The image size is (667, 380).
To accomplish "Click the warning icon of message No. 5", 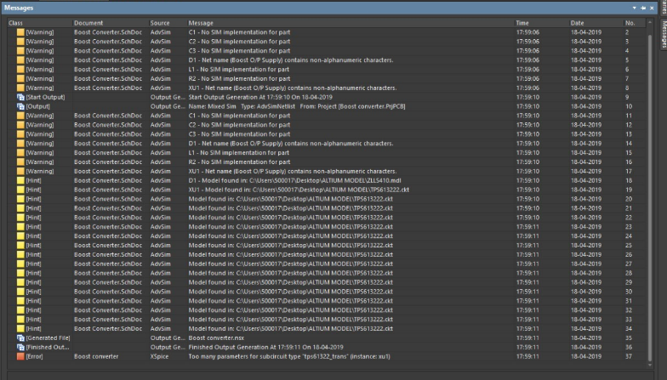I will pos(20,60).
